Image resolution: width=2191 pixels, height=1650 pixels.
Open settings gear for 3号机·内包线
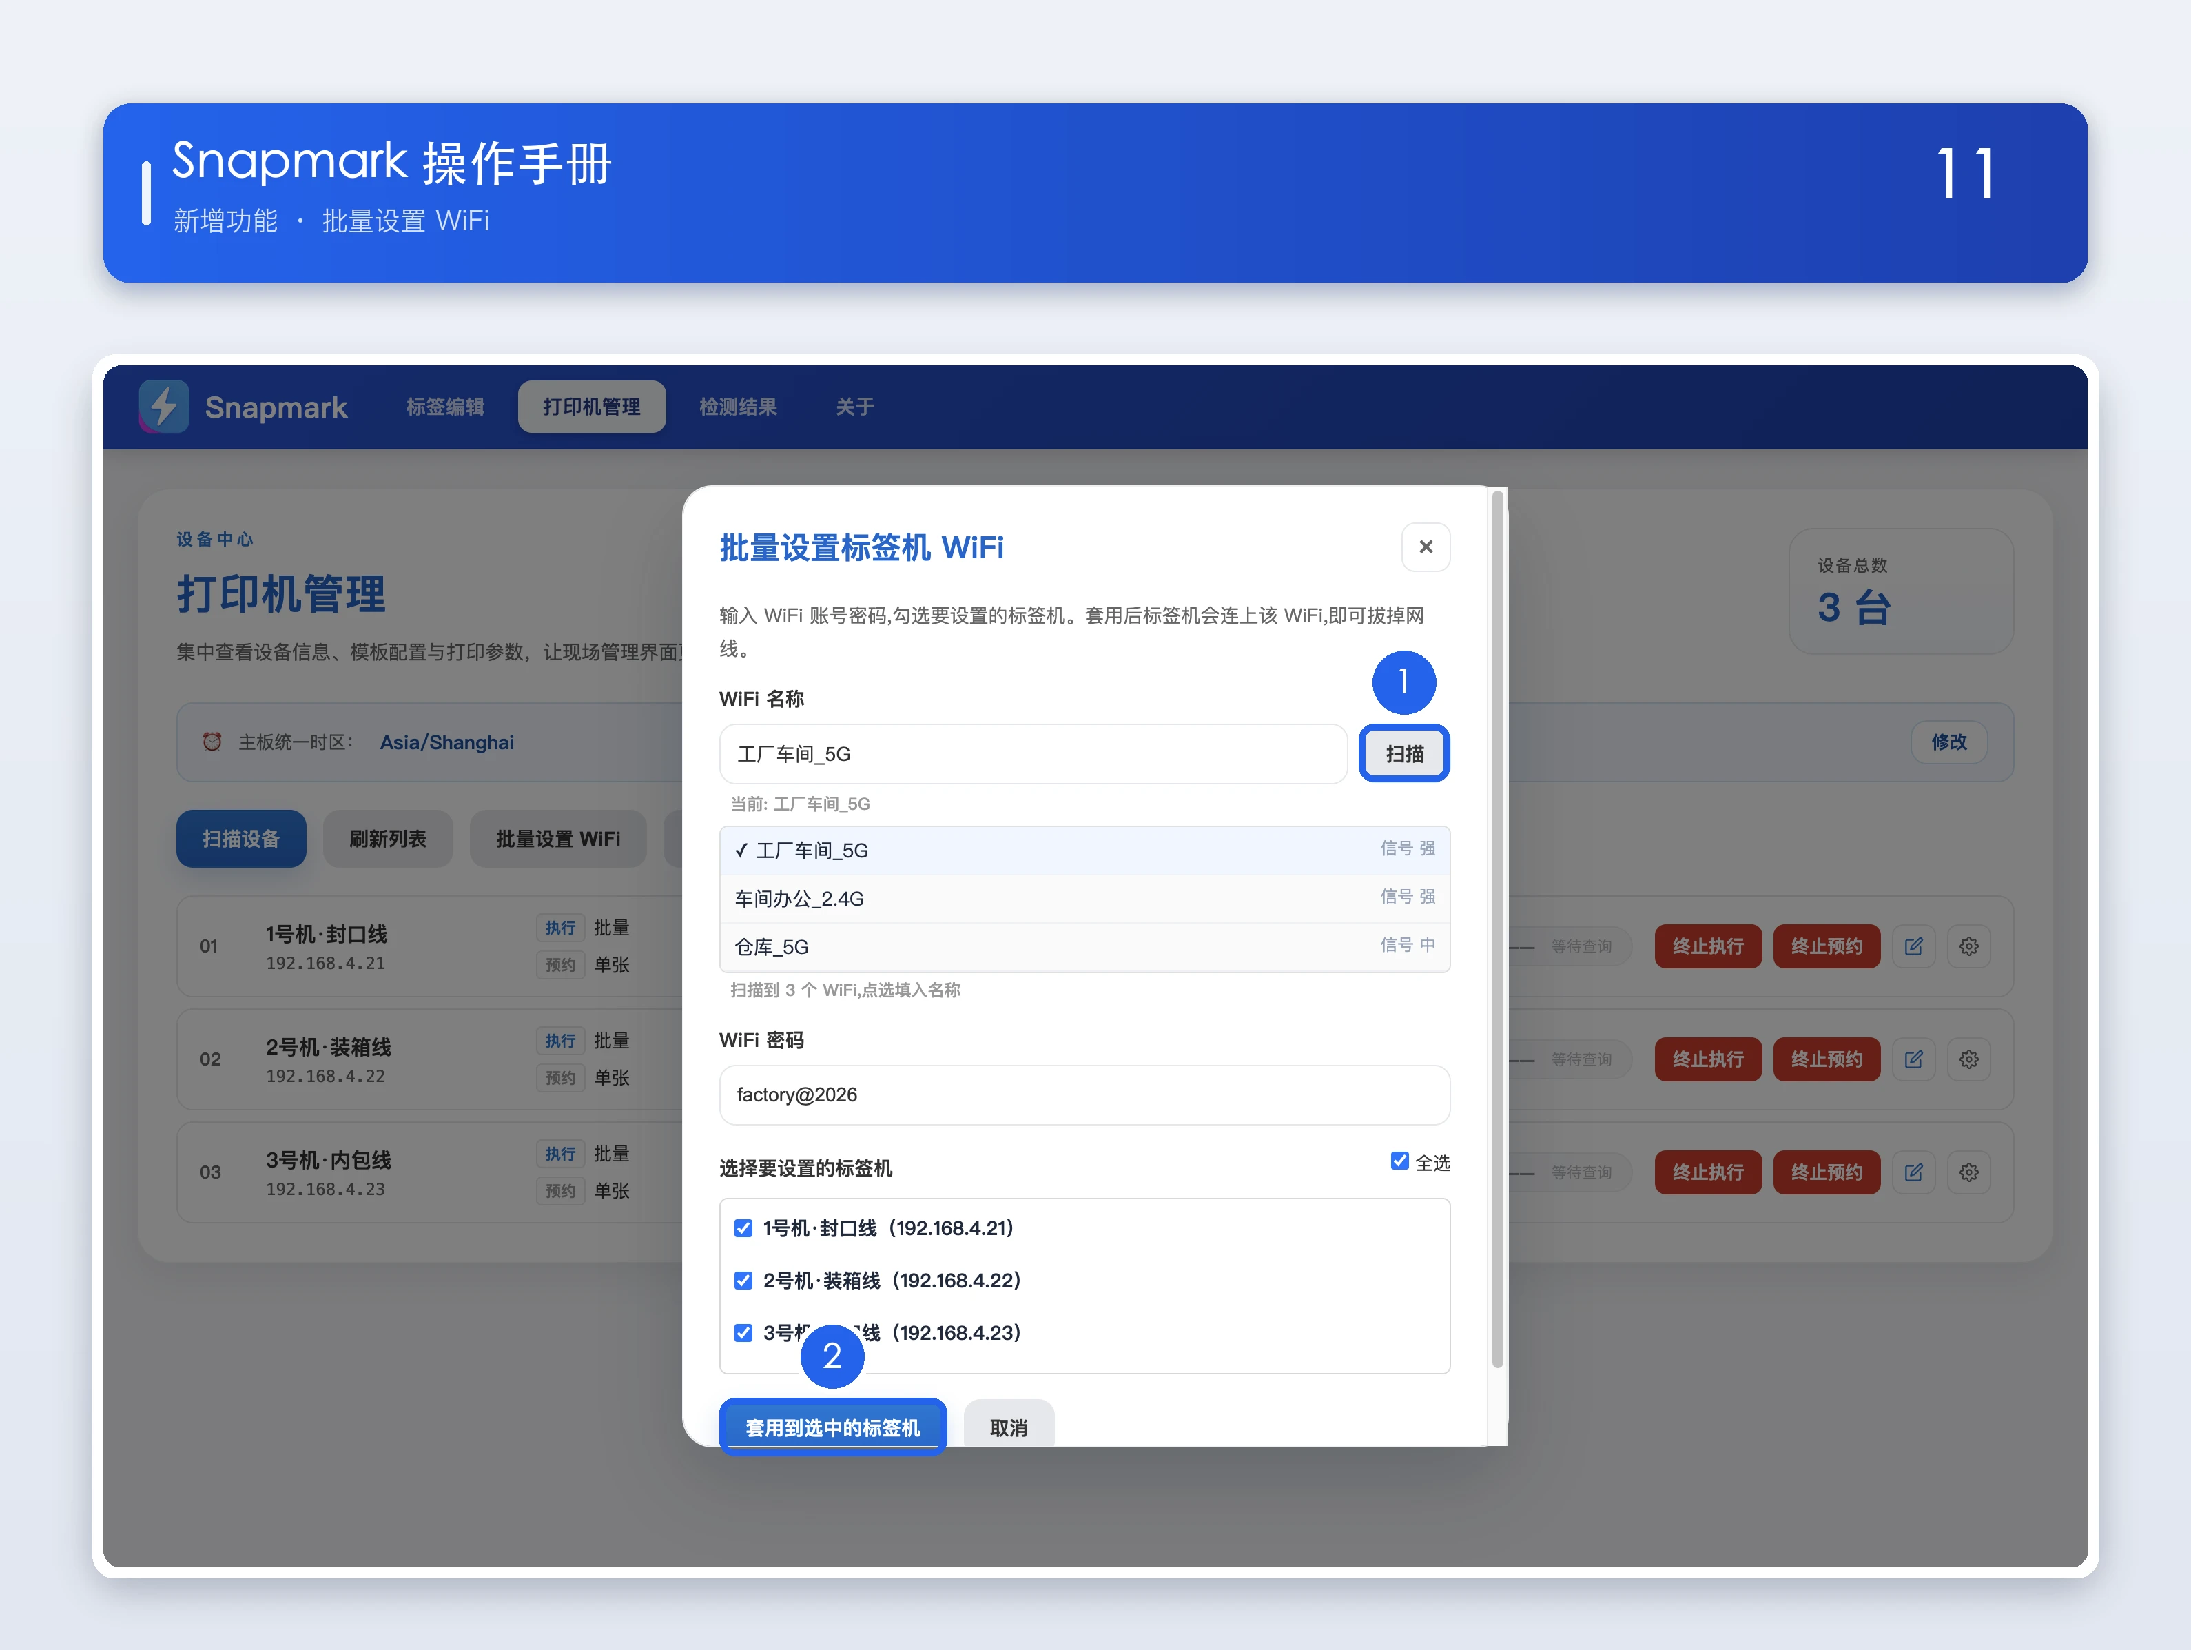1969,1172
